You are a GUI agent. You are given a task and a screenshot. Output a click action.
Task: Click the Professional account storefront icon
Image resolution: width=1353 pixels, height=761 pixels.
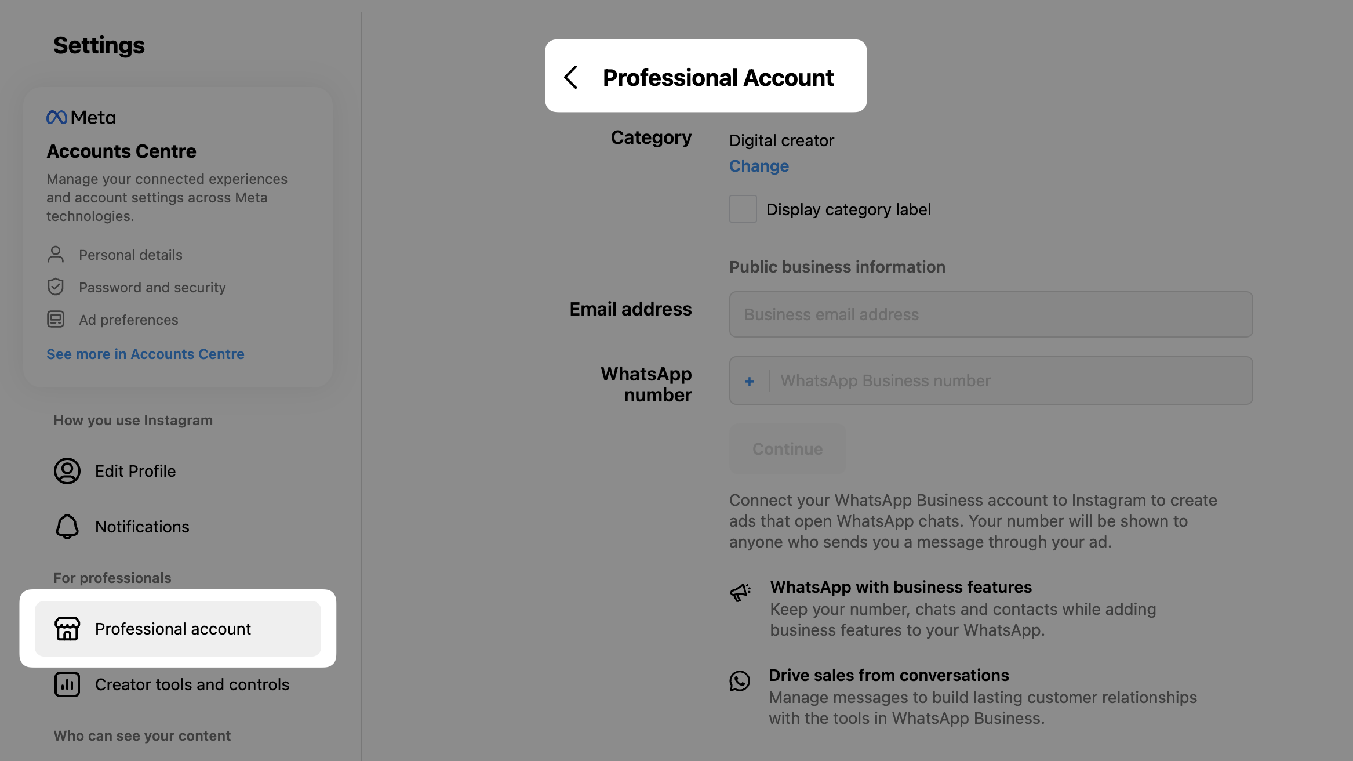(67, 629)
